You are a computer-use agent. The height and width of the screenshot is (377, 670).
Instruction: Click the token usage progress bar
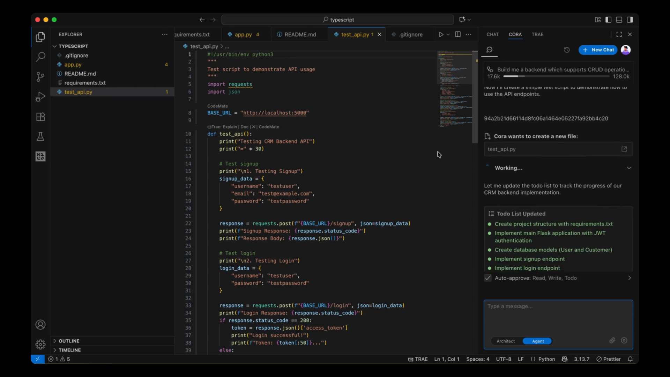[x=548, y=76]
